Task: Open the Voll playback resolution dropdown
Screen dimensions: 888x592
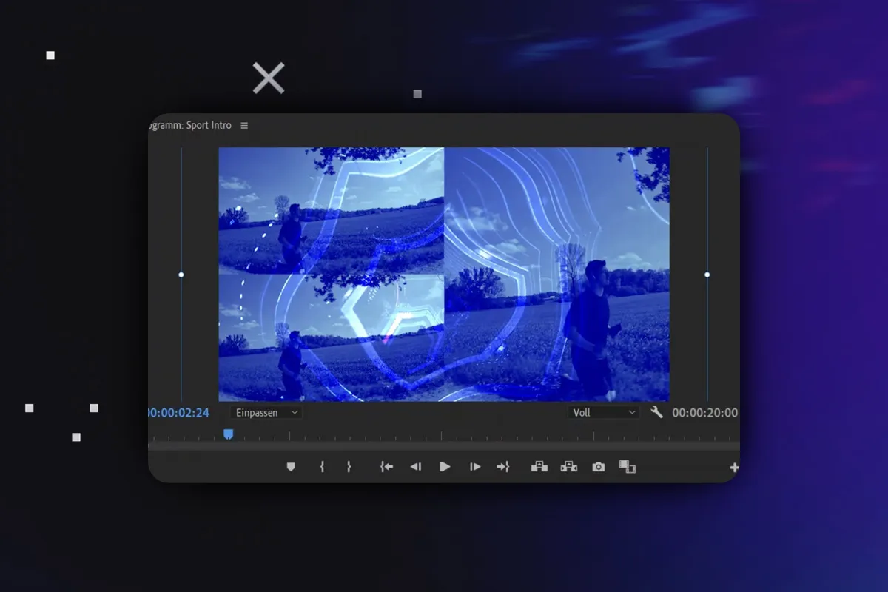Action: point(605,413)
